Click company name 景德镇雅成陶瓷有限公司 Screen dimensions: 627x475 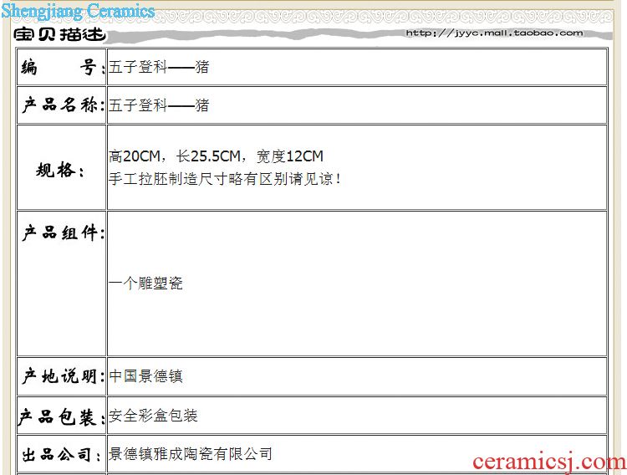(191, 454)
